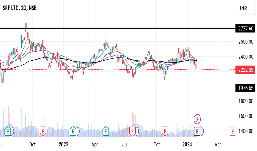This screenshot has width=257, height=151.
Task: Click the 1600.00 price axis label
Action: click(x=246, y=116)
